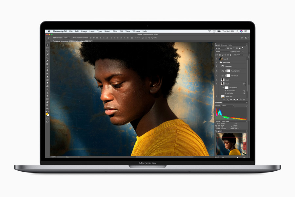295x197 pixels.
Task: Click the Photoshop search icon in options bar
Action: click(242, 38)
